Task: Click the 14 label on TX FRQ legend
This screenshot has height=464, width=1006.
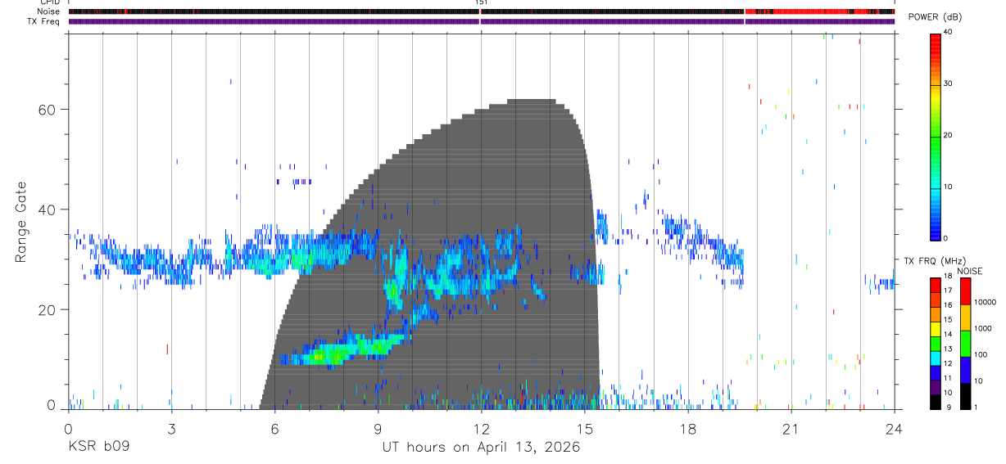Action: pos(947,334)
